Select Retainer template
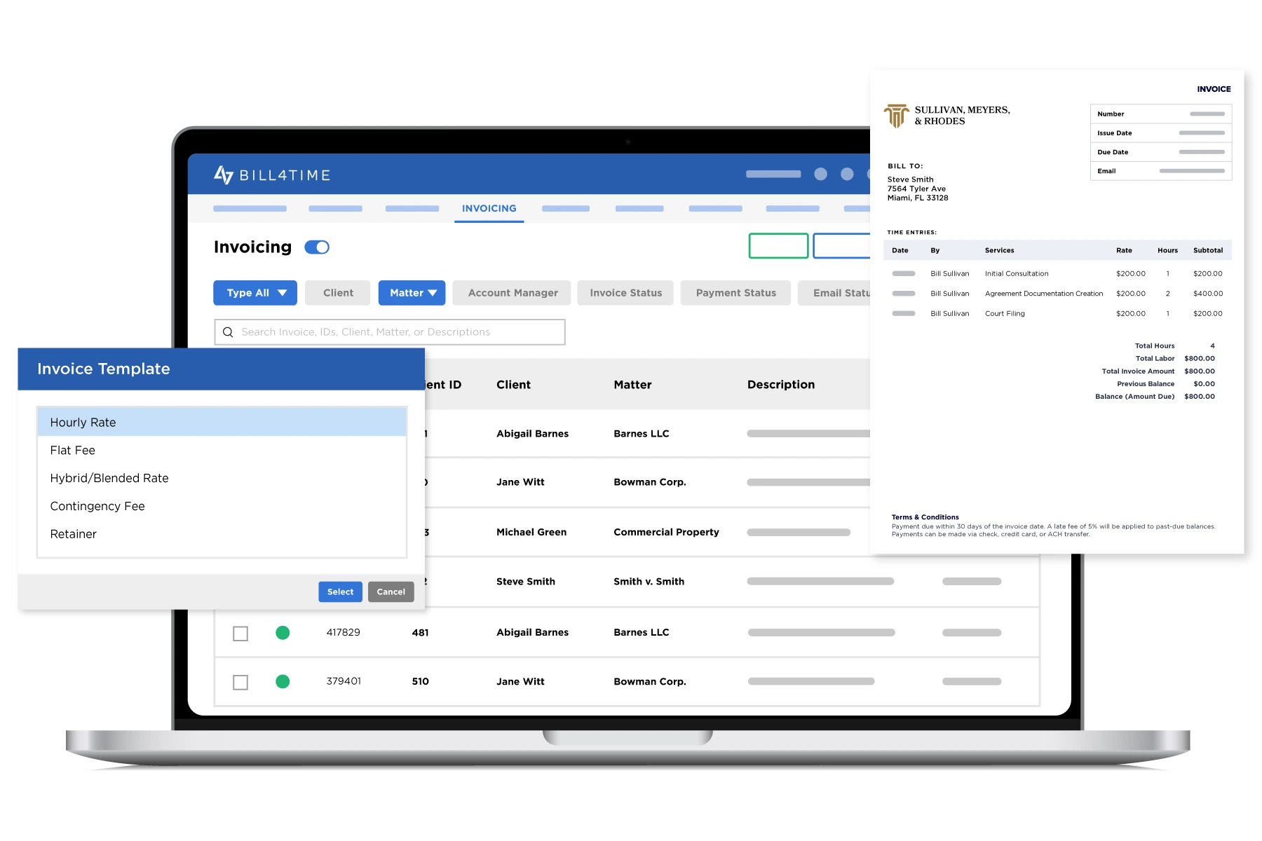This screenshot has width=1262, height=841. click(222, 534)
